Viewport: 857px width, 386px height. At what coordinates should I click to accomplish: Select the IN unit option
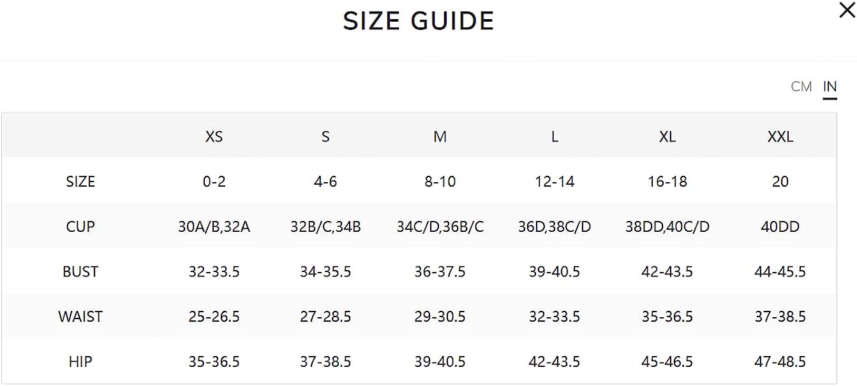830,87
